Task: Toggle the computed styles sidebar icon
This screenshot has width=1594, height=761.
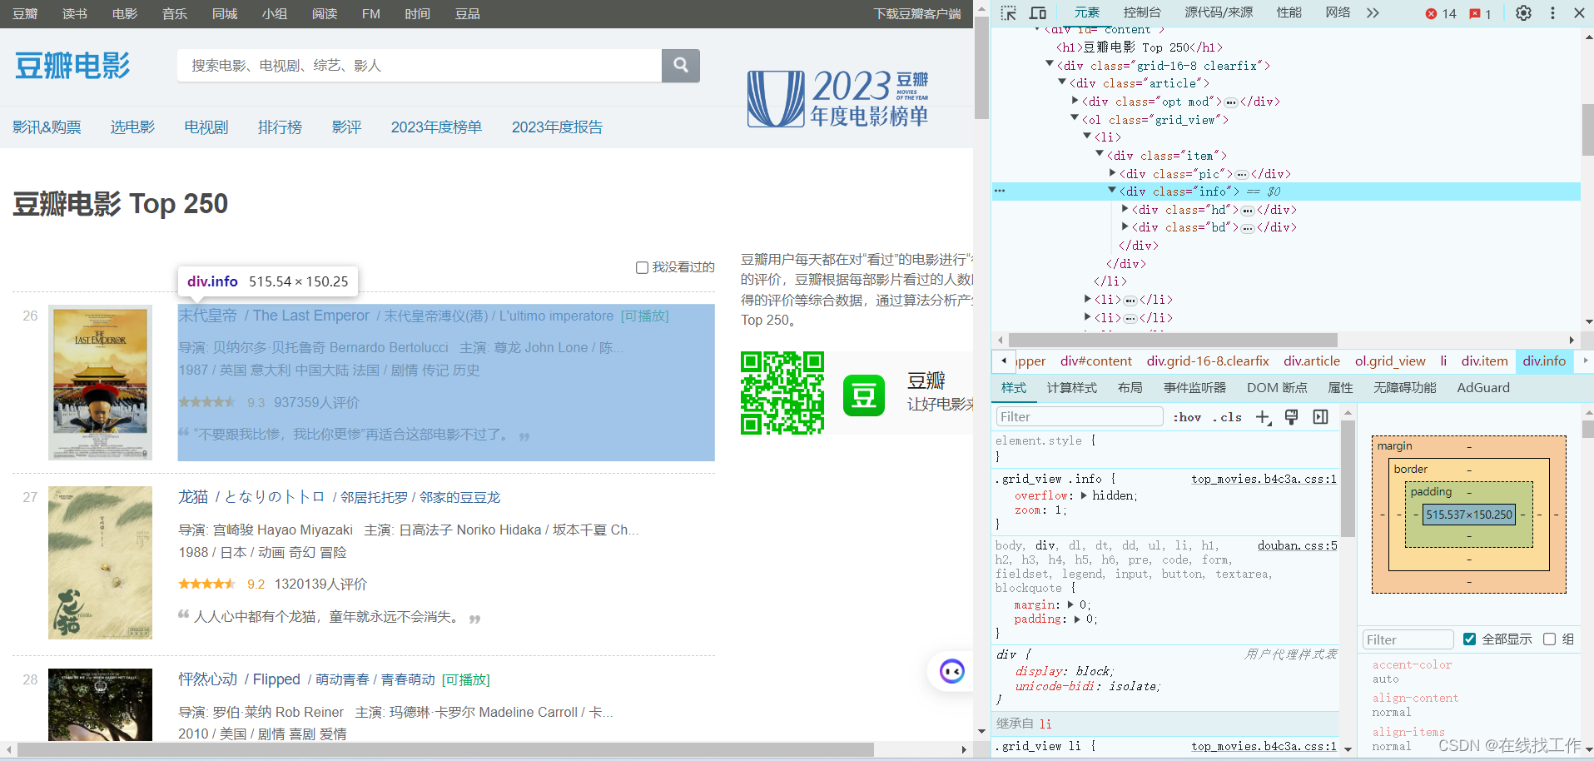Action: (1320, 417)
